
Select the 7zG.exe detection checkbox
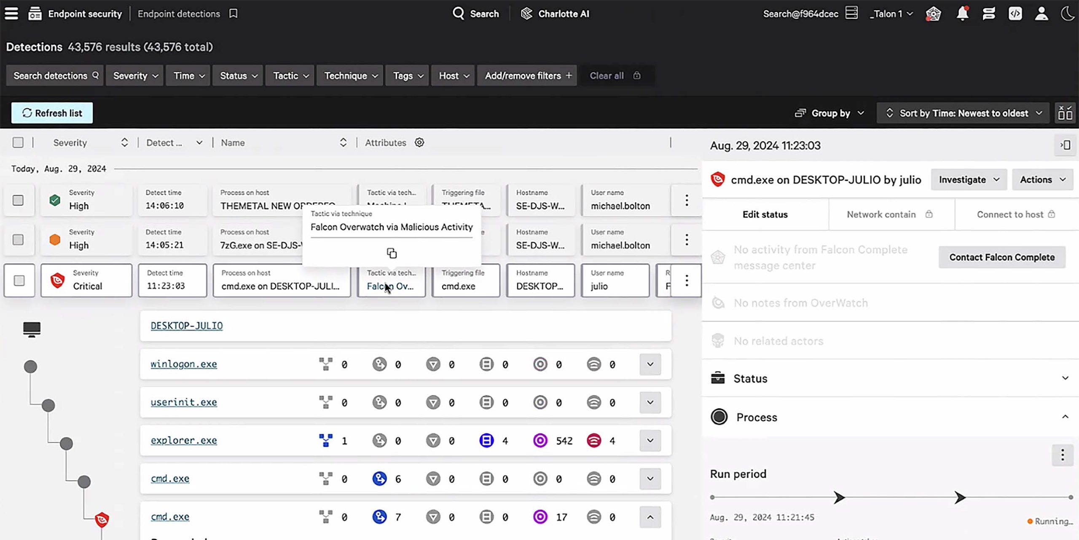(x=18, y=240)
